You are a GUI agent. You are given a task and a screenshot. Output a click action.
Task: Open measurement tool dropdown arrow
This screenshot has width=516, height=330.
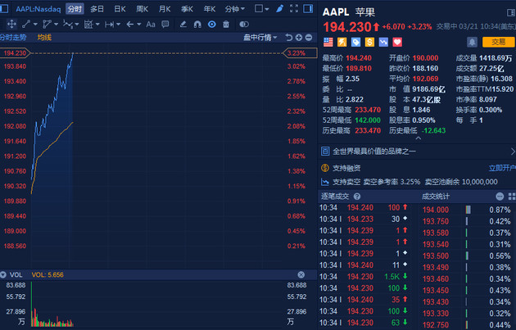tap(97, 25)
